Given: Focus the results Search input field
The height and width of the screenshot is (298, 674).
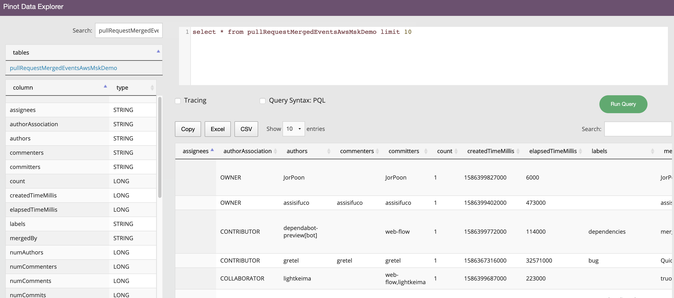Looking at the screenshot, I should click(638, 129).
